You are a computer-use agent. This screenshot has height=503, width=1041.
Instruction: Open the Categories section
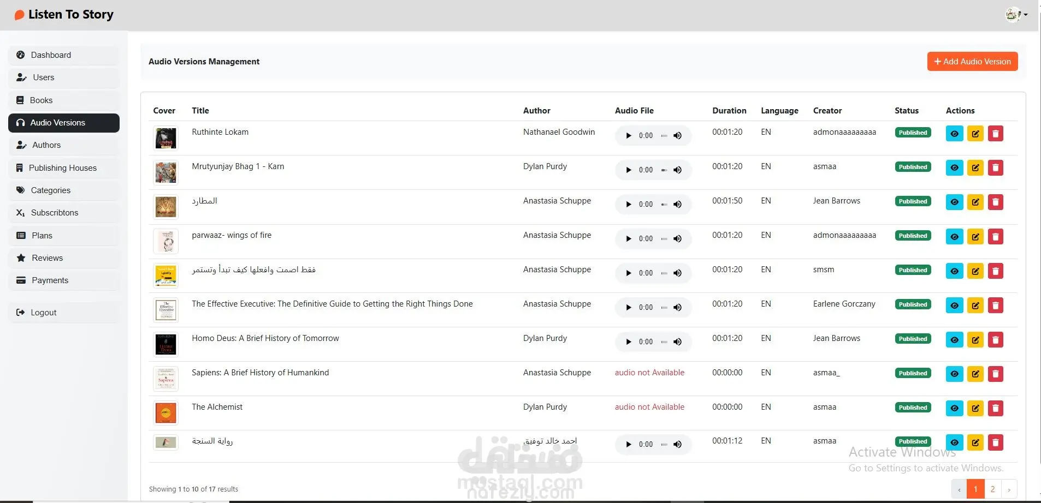click(64, 190)
